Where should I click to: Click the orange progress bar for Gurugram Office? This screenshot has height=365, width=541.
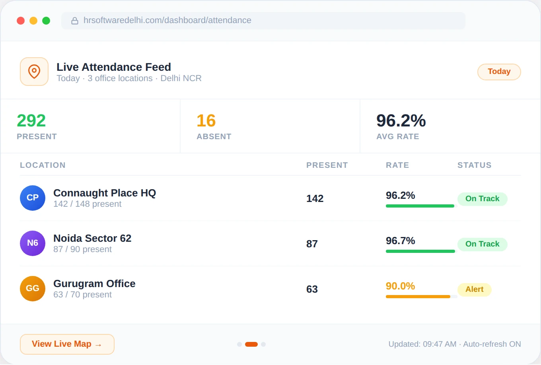418,297
